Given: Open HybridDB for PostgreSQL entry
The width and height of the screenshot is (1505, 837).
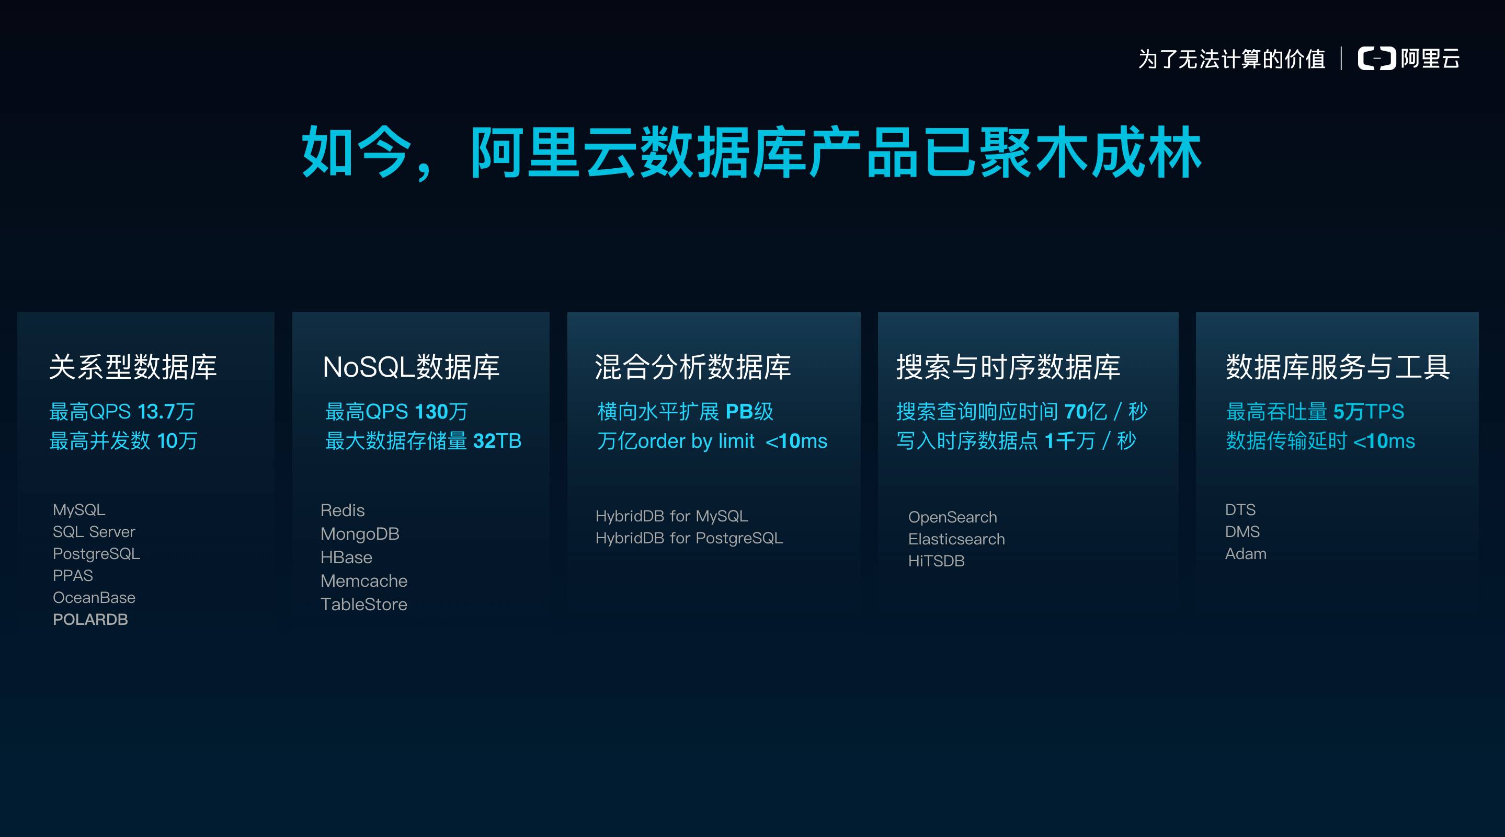Looking at the screenshot, I should (x=689, y=538).
